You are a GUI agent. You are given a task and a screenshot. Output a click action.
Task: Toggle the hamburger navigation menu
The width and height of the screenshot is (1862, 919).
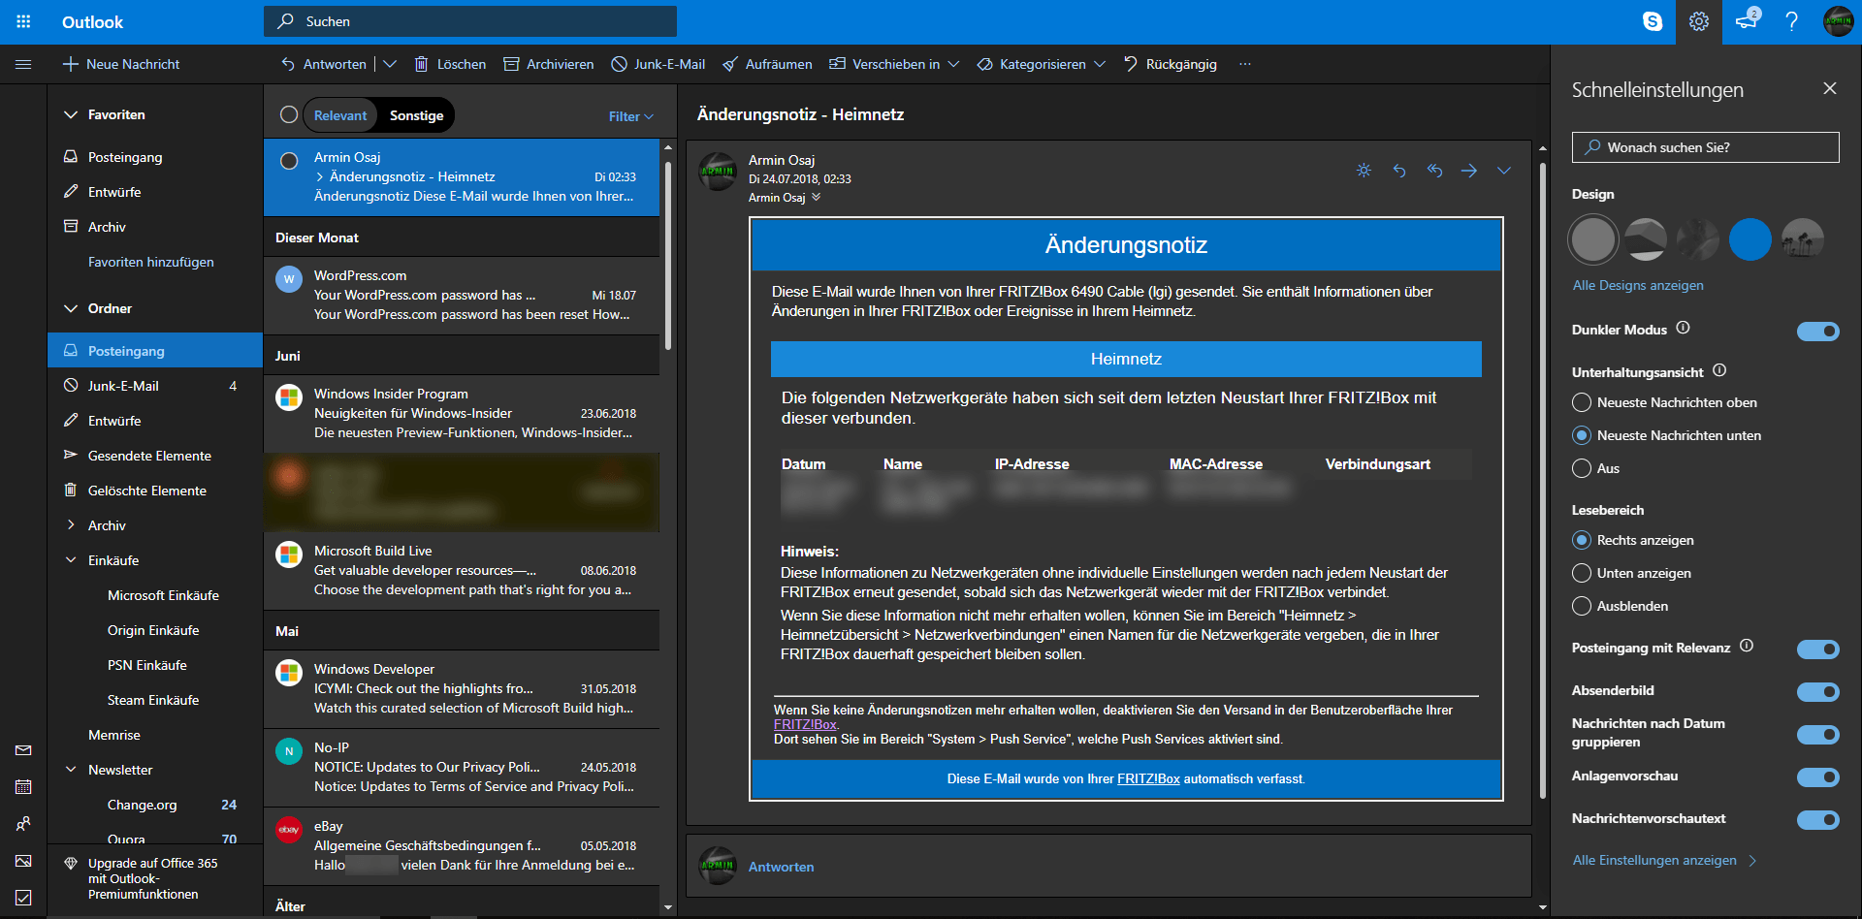coord(23,64)
